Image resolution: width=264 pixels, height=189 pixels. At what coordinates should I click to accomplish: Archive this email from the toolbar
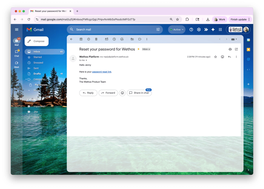pos(81,39)
